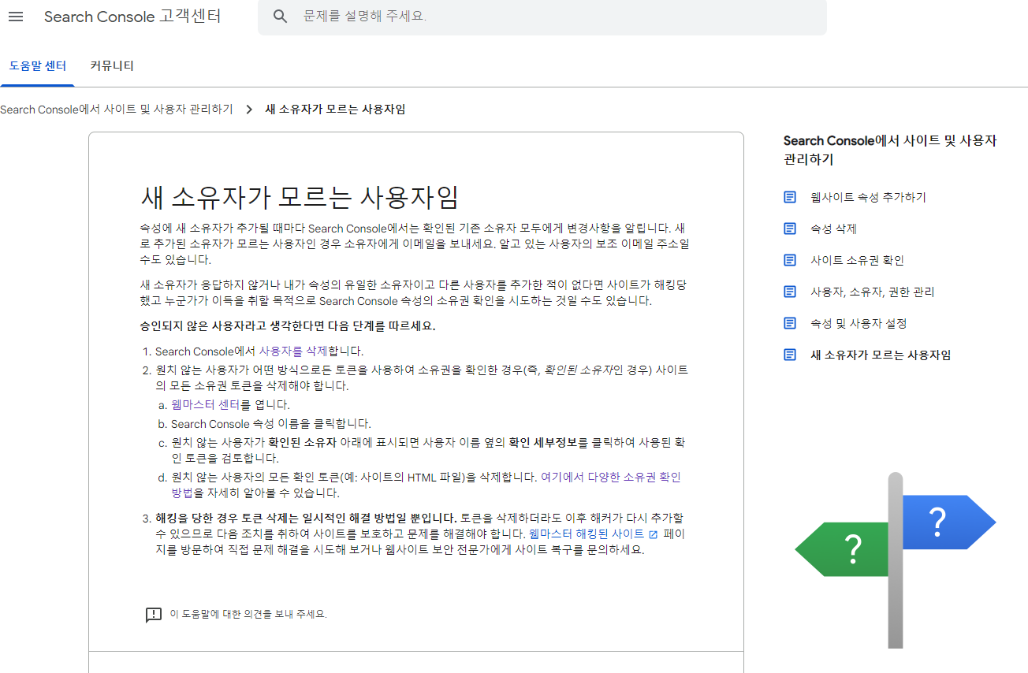The image size is (1028, 673).
Task: Click current breadcrumb 새 소유자가 모르는 사용자임
Action: tap(335, 110)
